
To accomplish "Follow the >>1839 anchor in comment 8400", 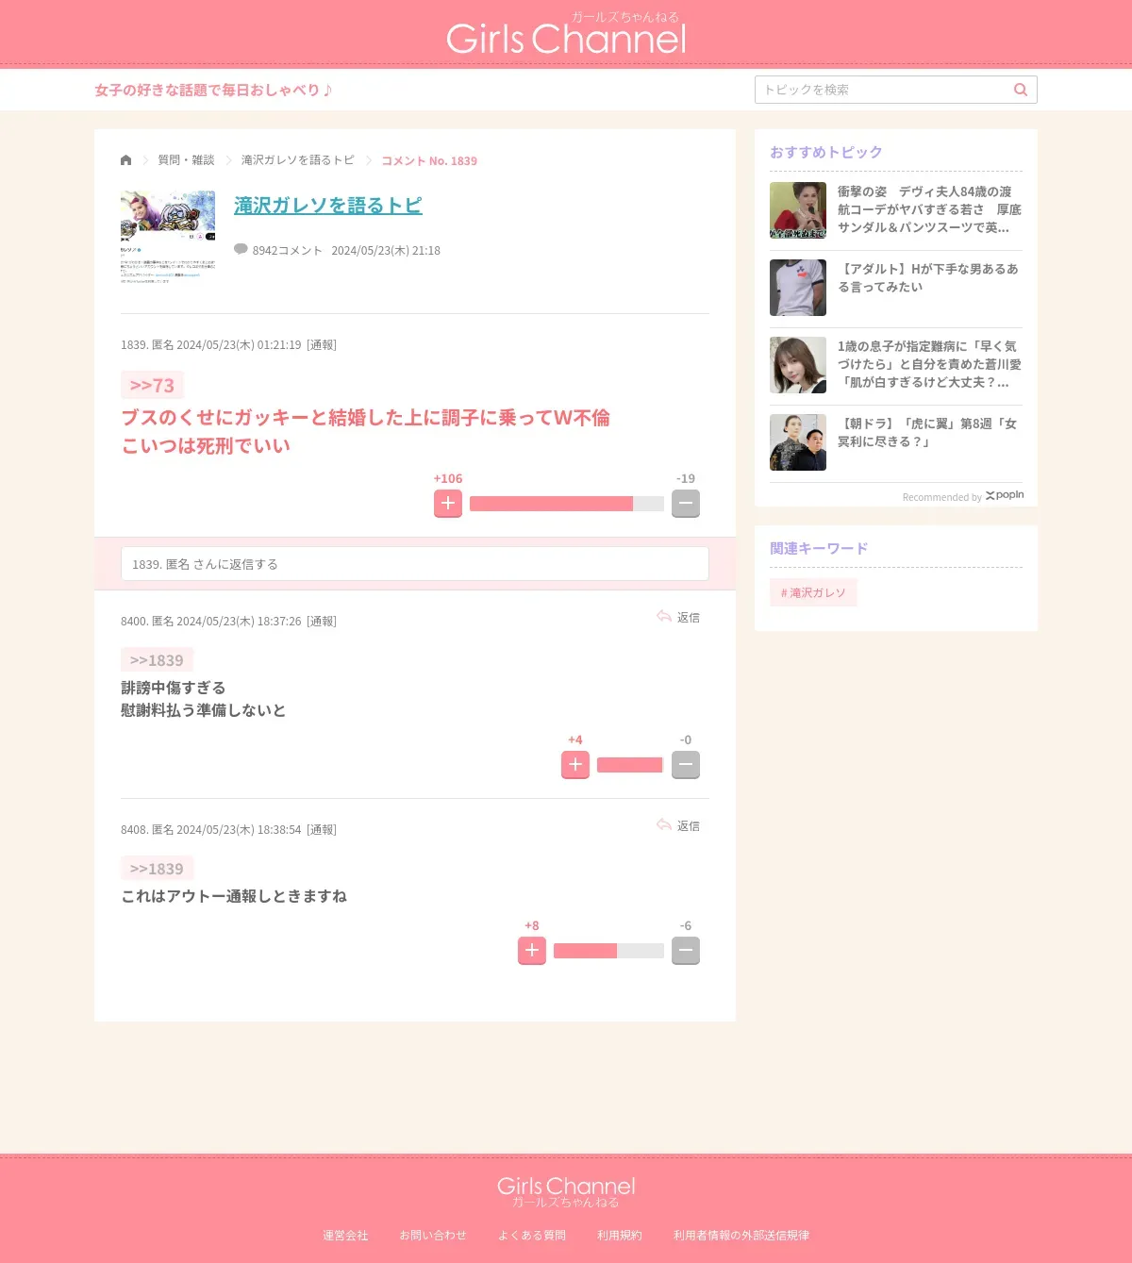I will 157,660.
